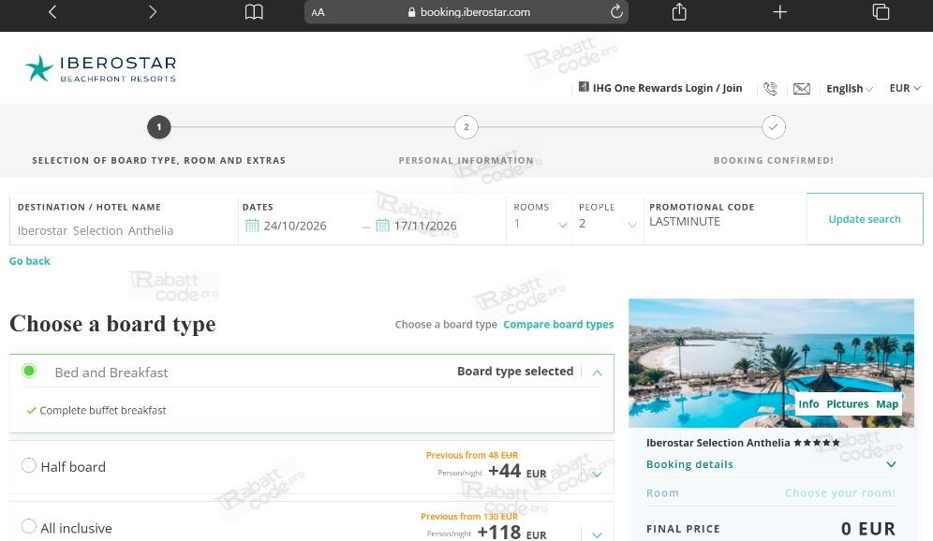Open the English language dropdown
The width and height of the screenshot is (933, 541).
click(850, 89)
